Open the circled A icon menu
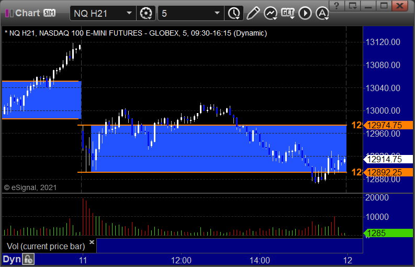Image resolution: width=415 pixels, height=267 pixels. (x=322, y=13)
